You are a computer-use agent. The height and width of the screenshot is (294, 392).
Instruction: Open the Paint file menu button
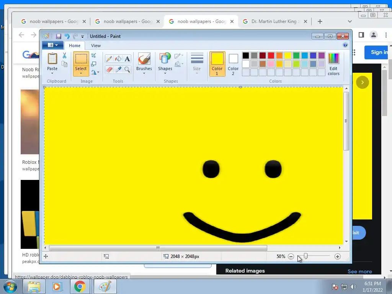coord(53,45)
